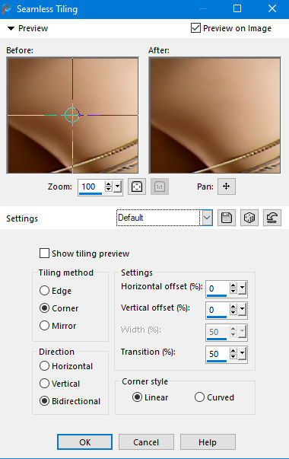Open the Zoom value slider dropdown
The image size is (289, 459).
coord(118,186)
